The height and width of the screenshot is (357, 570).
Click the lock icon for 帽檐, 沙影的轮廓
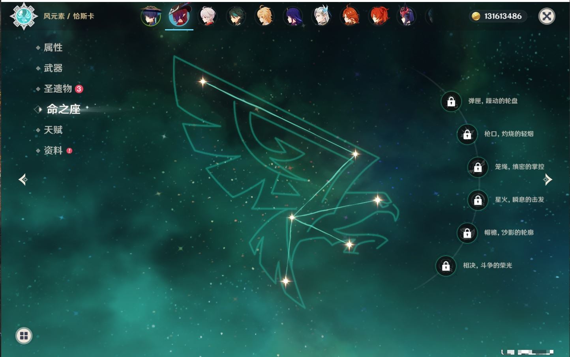tap(467, 233)
